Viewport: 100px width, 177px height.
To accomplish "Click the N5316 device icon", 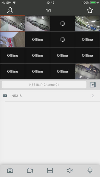I will 5,96.
